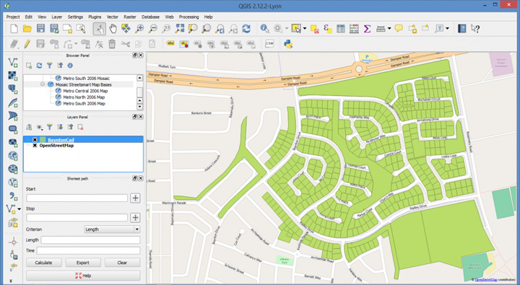520x285 pixels.
Task: Open the Criterion Length combo box
Action: tap(112, 229)
